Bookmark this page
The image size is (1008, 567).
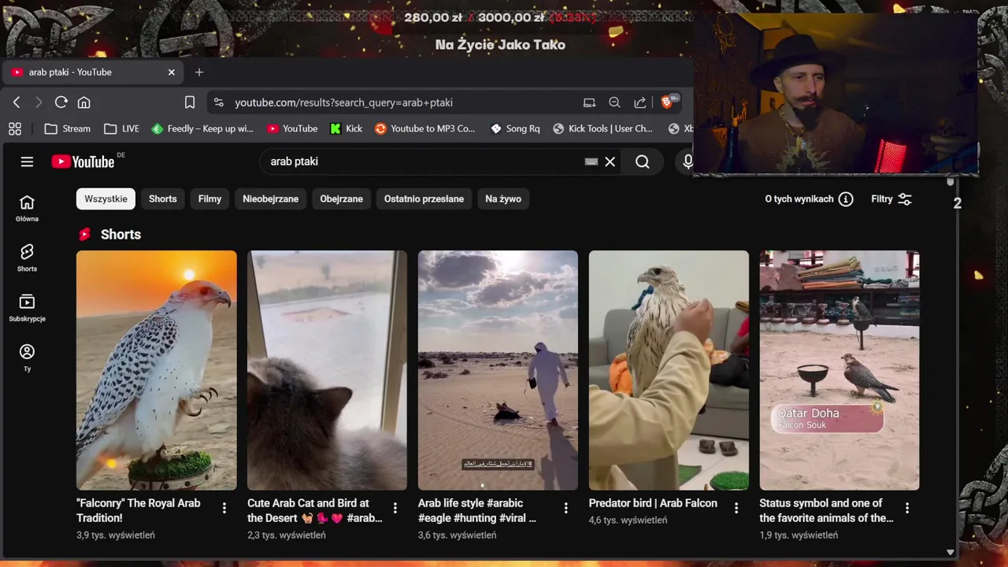click(x=190, y=102)
